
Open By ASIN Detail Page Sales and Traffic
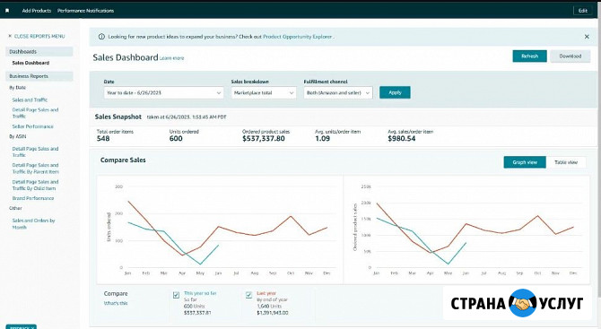35,152
